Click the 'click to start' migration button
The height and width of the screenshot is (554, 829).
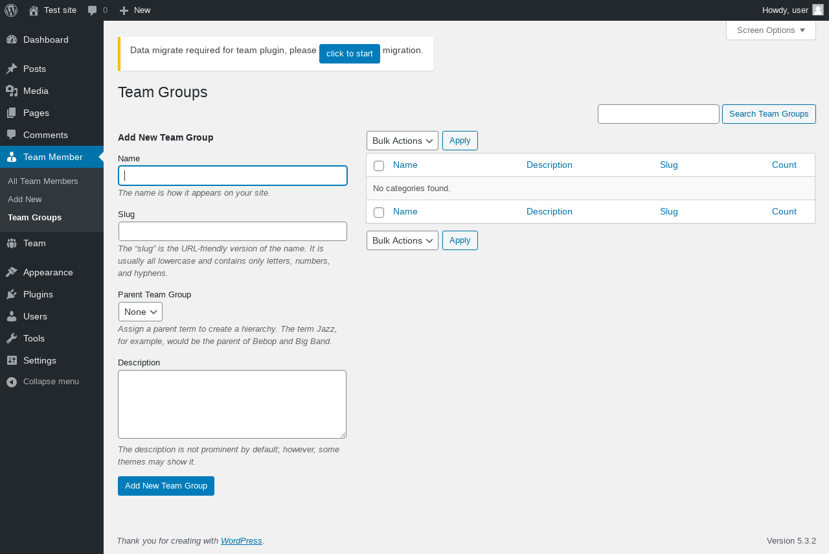click(350, 54)
